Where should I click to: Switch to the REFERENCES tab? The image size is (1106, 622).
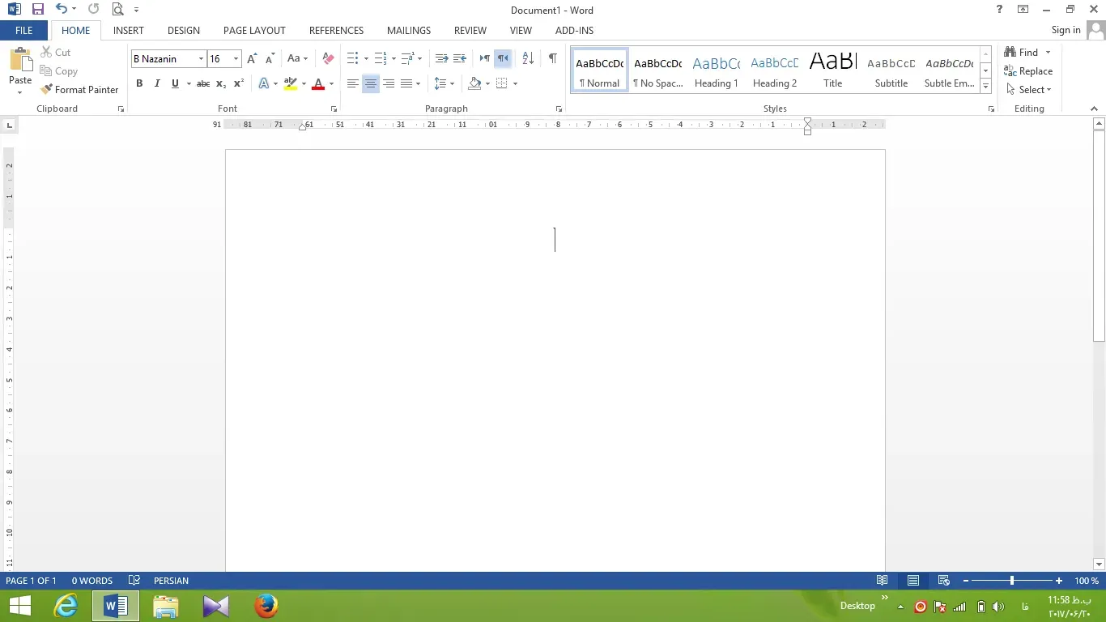click(336, 30)
